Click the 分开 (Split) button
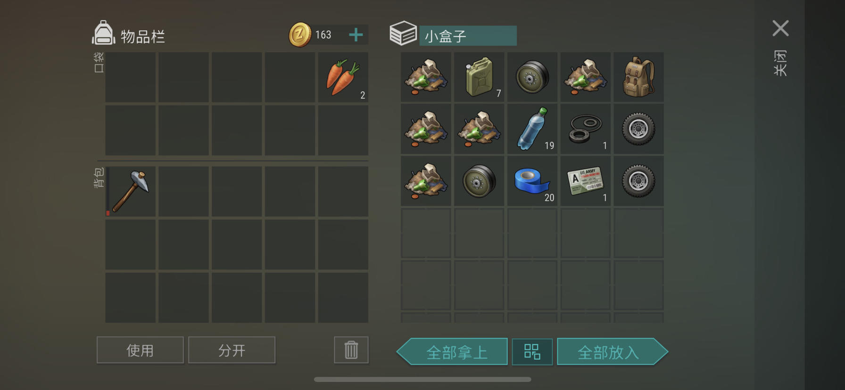The height and width of the screenshot is (390, 845). (232, 350)
